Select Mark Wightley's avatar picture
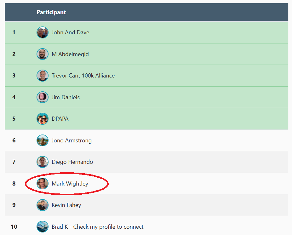This screenshot has height=235, width=292. [43, 184]
